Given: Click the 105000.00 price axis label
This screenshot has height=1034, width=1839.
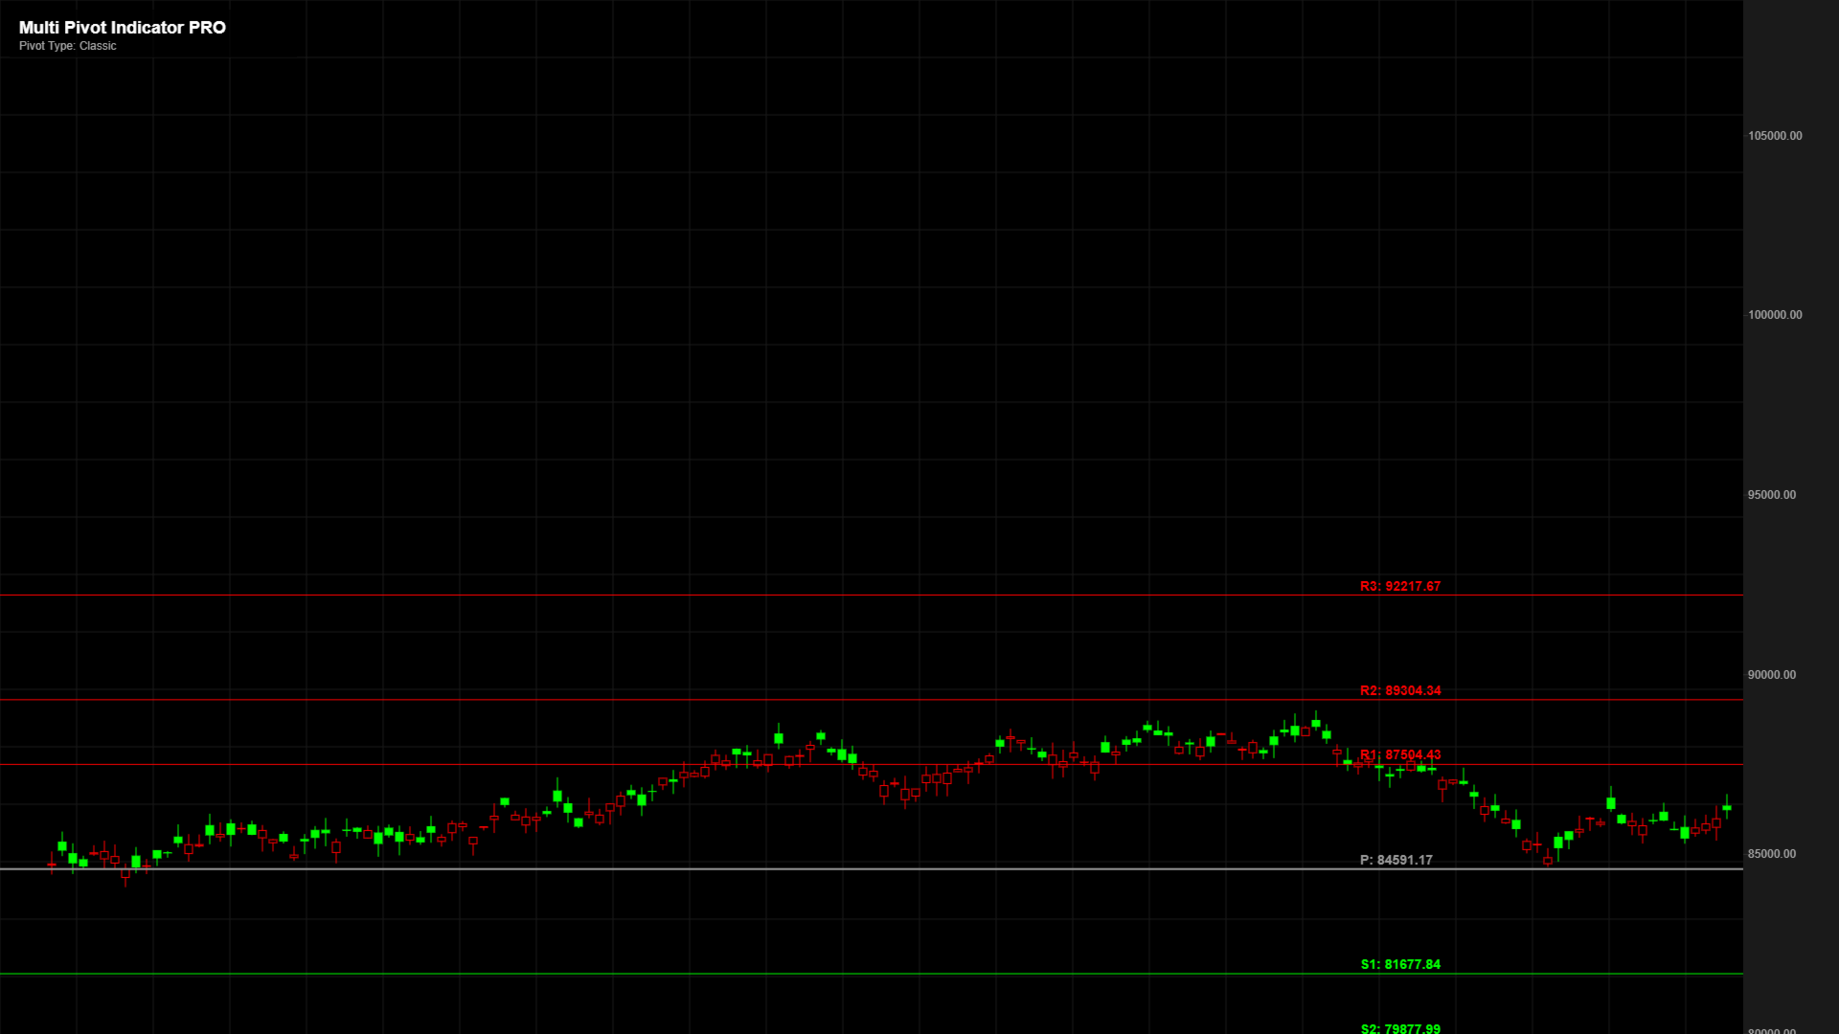Looking at the screenshot, I should pos(1774,136).
